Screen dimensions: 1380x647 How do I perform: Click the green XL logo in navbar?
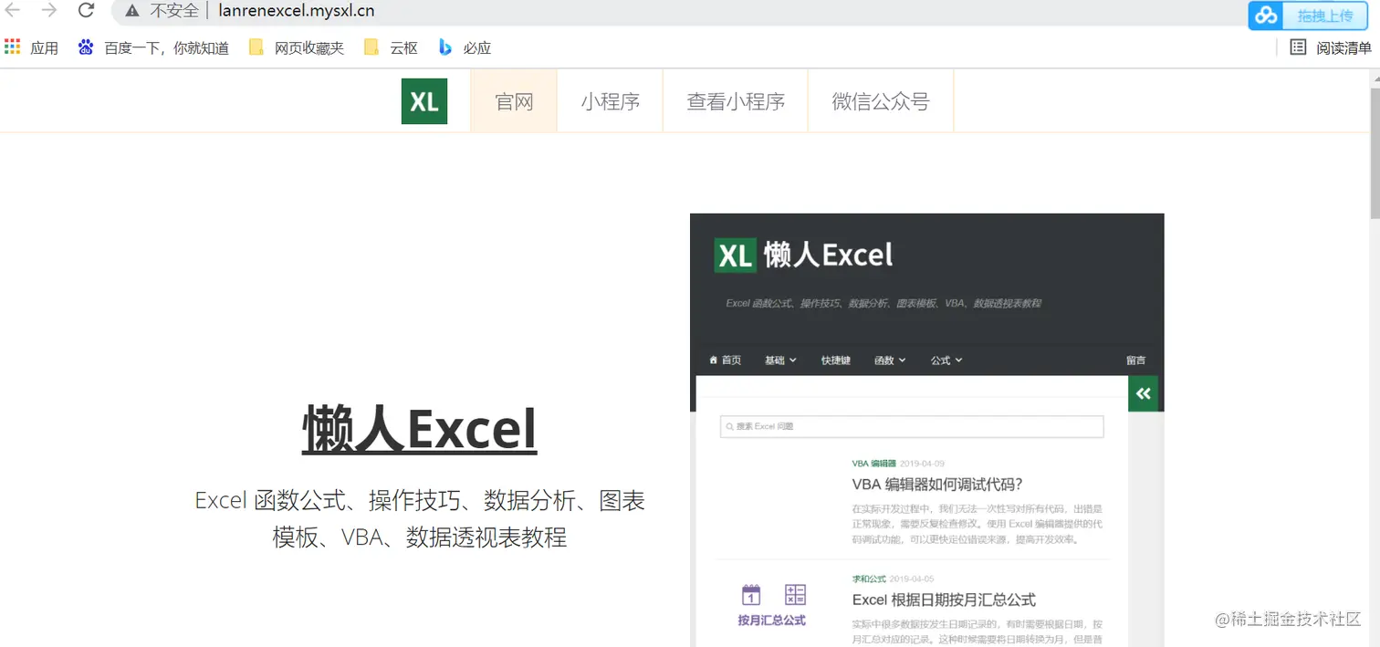point(424,101)
